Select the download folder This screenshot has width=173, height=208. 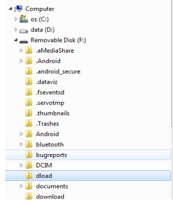click(x=50, y=197)
